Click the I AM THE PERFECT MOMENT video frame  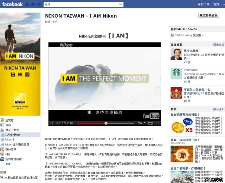pyautogui.click(x=105, y=79)
